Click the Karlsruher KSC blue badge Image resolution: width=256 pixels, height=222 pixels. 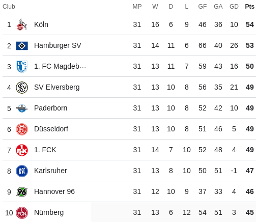22,171
